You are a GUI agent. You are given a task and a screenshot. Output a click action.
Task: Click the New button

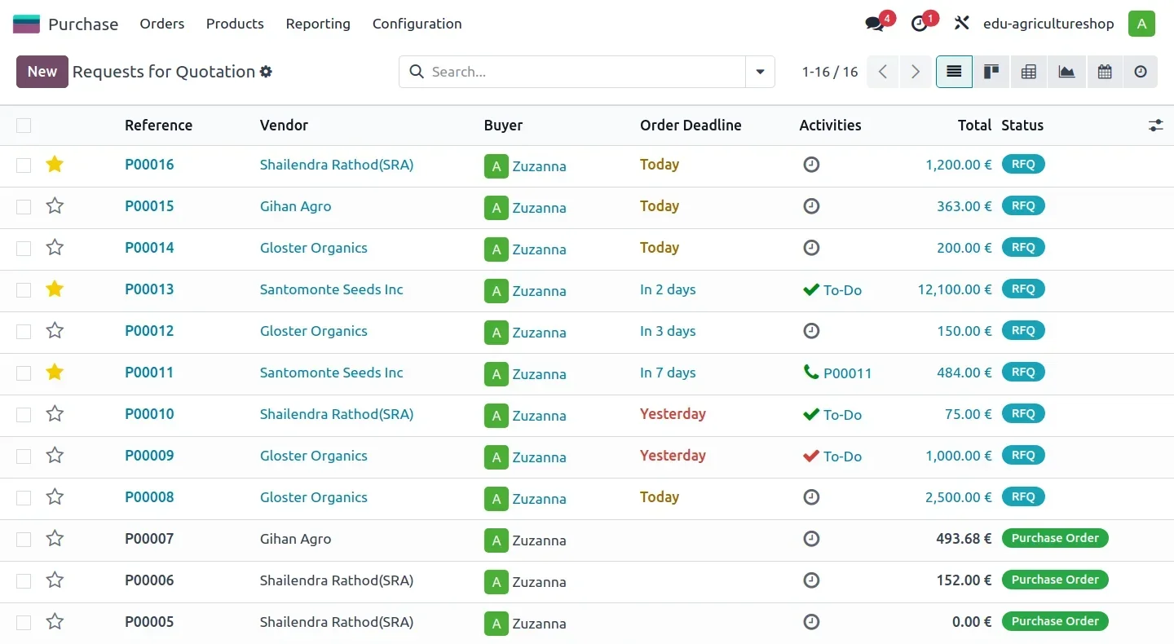pyautogui.click(x=42, y=72)
